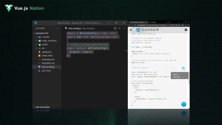The image size is (222, 125).
Task: Close the Vite plugin for Quasar browser tab
Action: pos(147,22)
